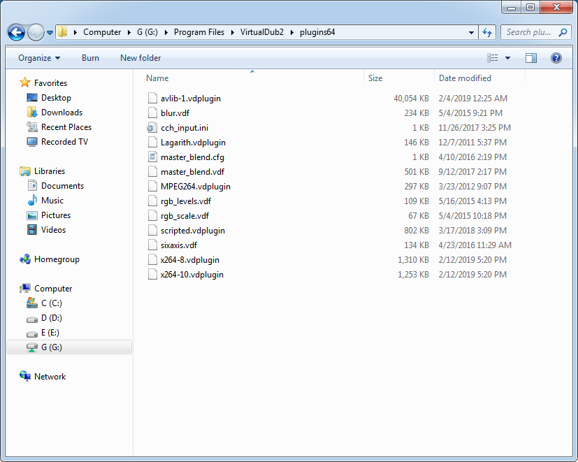The height and width of the screenshot is (462, 578).
Task: Navigate to G (G:) in breadcrumb
Action: click(x=147, y=32)
